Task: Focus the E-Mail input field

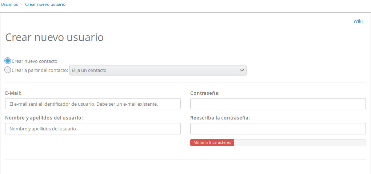Action: click(93, 104)
